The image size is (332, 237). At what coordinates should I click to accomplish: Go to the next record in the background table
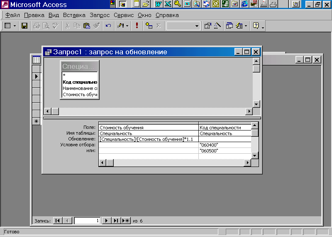107,221
